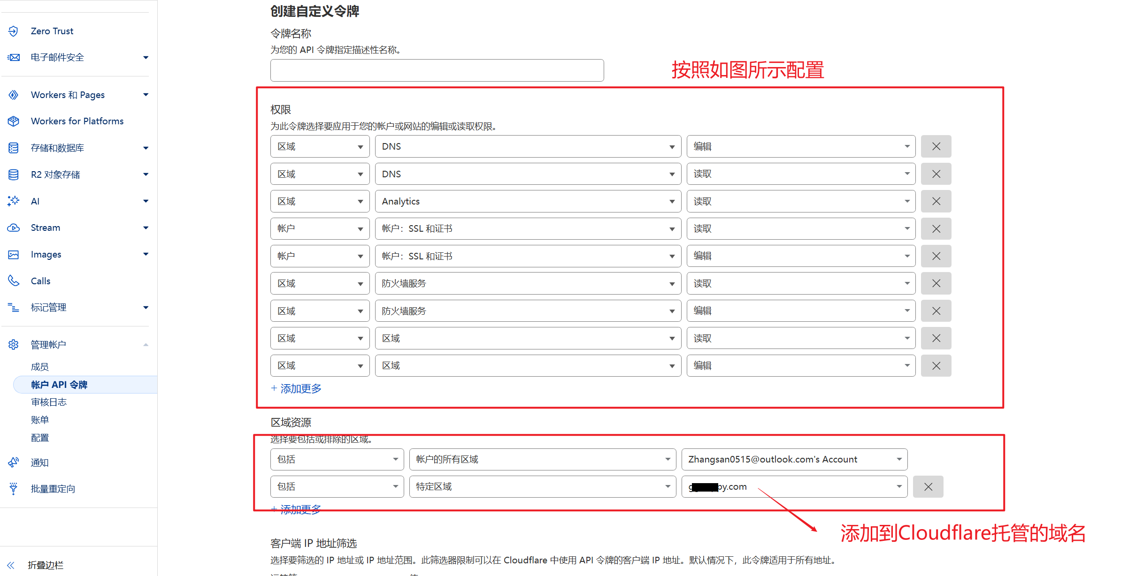The height and width of the screenshot is (576, 1136).
Task: Click 添加更多 under permissions list
Action: point(297,388)
